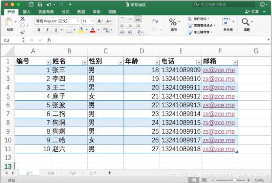Open the 单元格 cells menu

point(228,24)
